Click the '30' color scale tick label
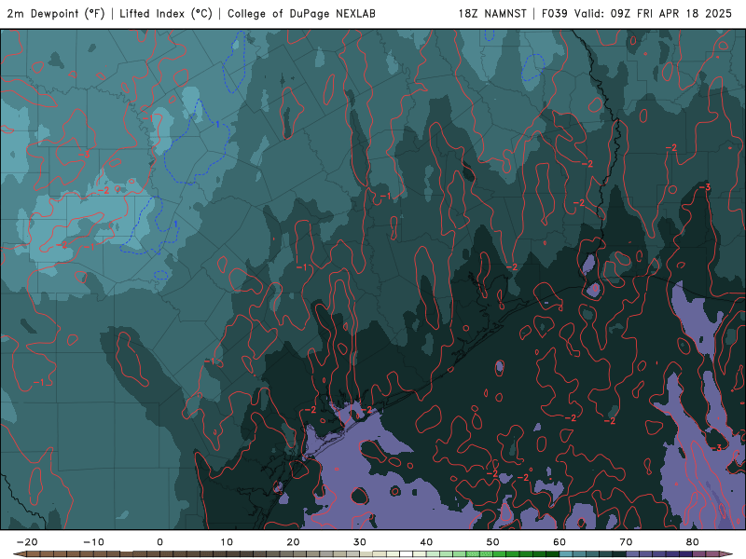The height and width of the screenshot is (559, 746). pyautogui.click(x=360, y=542)
